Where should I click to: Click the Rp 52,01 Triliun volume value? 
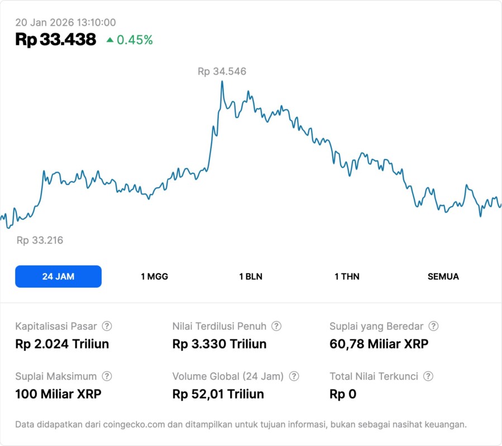coord(218,394)
